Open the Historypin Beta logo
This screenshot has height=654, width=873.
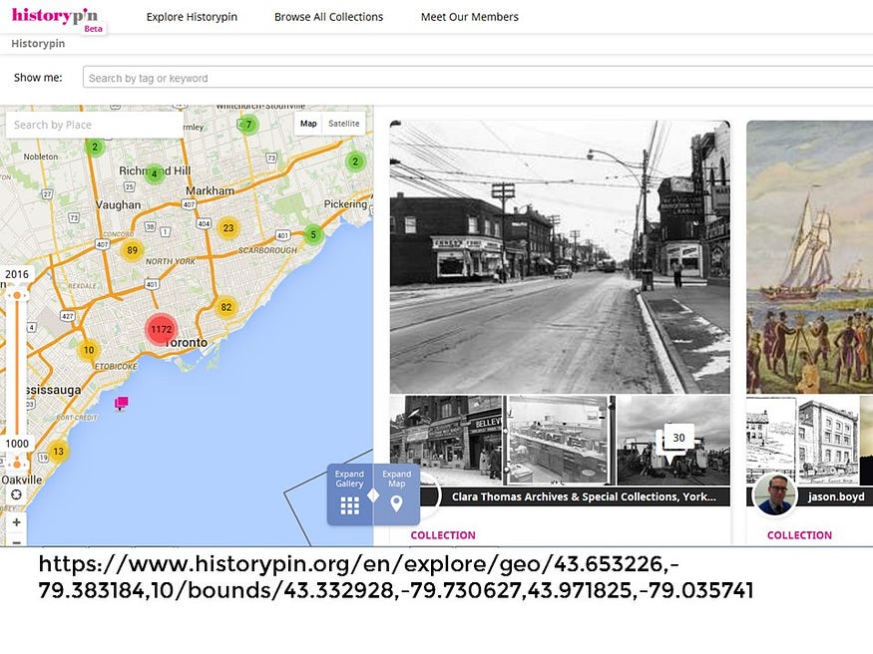click(x=58, y=19)
